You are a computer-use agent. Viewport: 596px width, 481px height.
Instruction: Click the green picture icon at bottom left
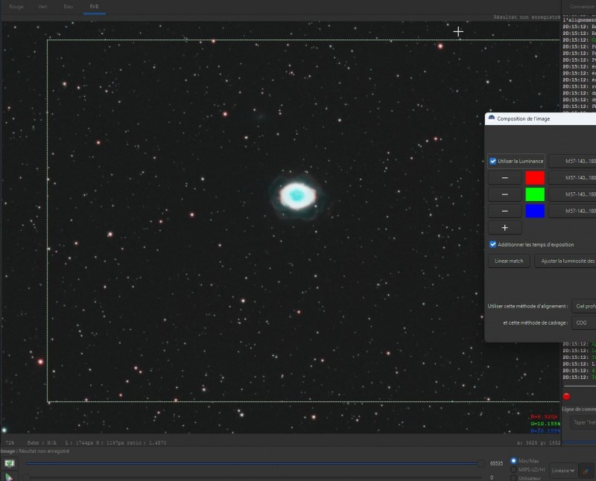pyautogui.click(x=9, y=463)
